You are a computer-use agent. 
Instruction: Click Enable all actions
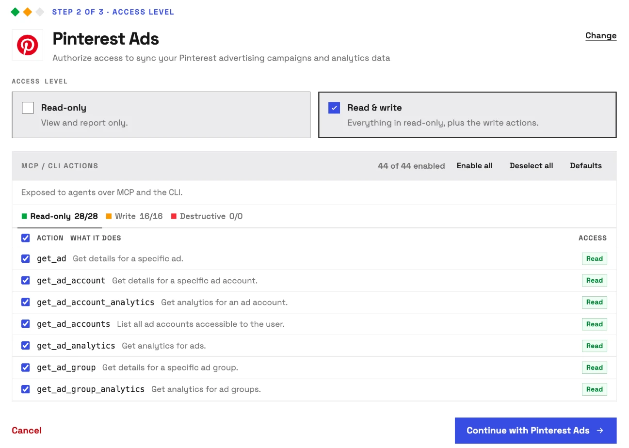474,166
